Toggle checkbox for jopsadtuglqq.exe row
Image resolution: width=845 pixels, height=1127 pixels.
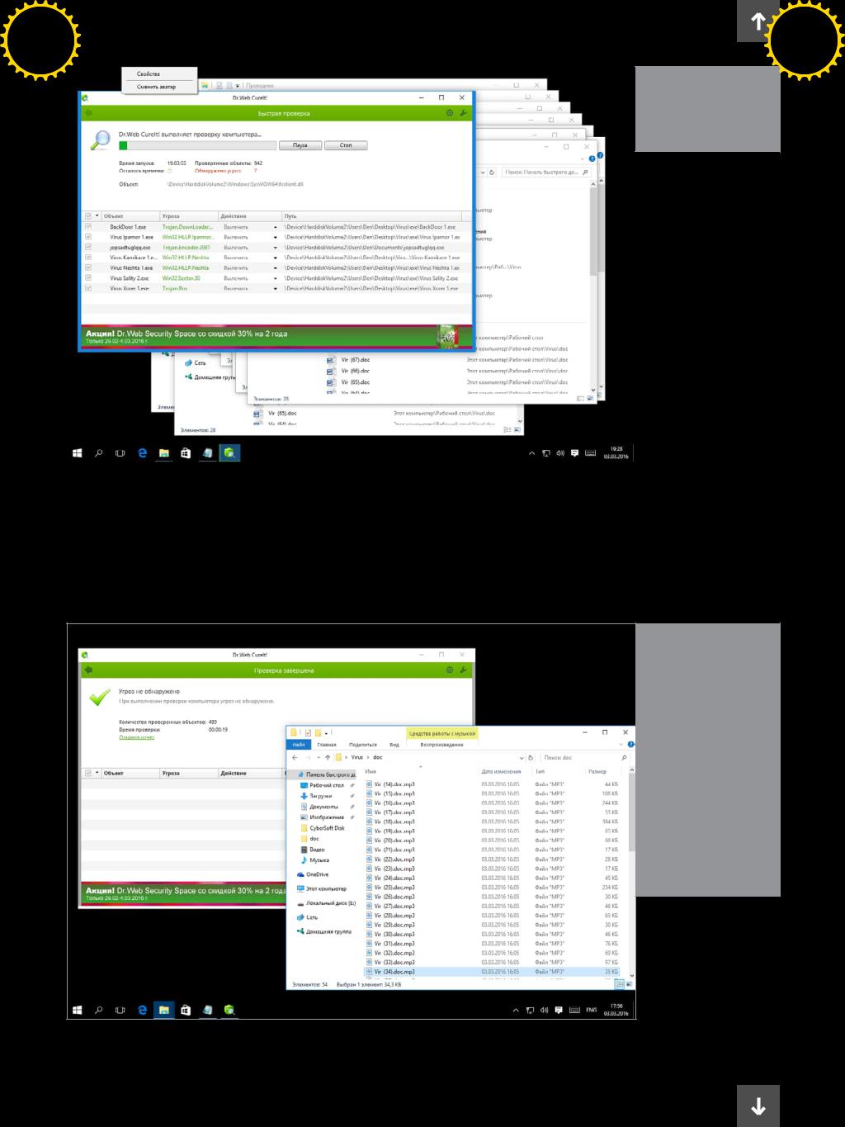pos(88,247)
